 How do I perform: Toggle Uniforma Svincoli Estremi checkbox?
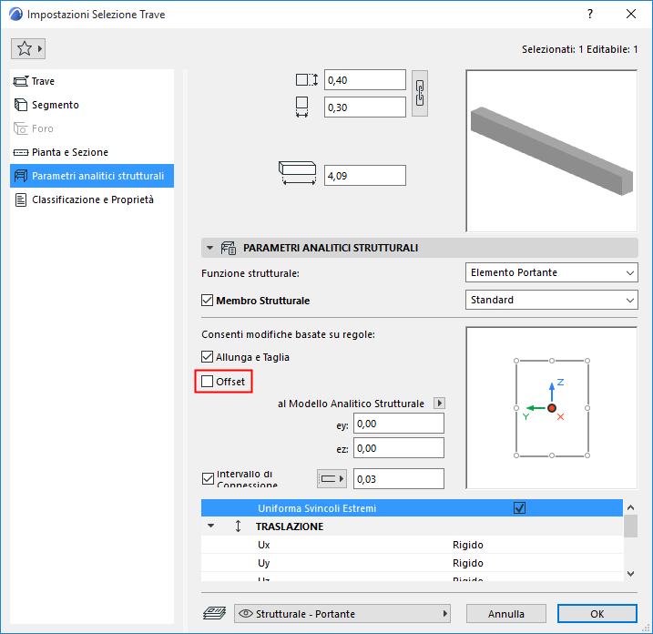(x=519, y=507)
